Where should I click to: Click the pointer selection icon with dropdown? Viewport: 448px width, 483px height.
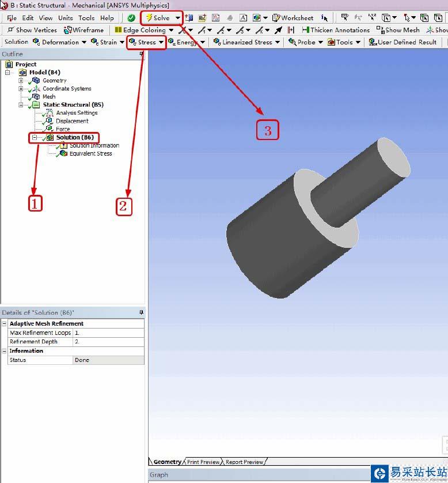click(x=407, y=18)
